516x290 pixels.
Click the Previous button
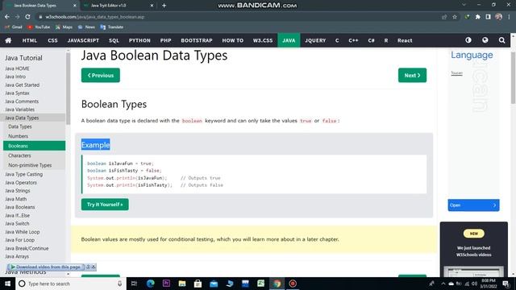[x=101, y=75]
